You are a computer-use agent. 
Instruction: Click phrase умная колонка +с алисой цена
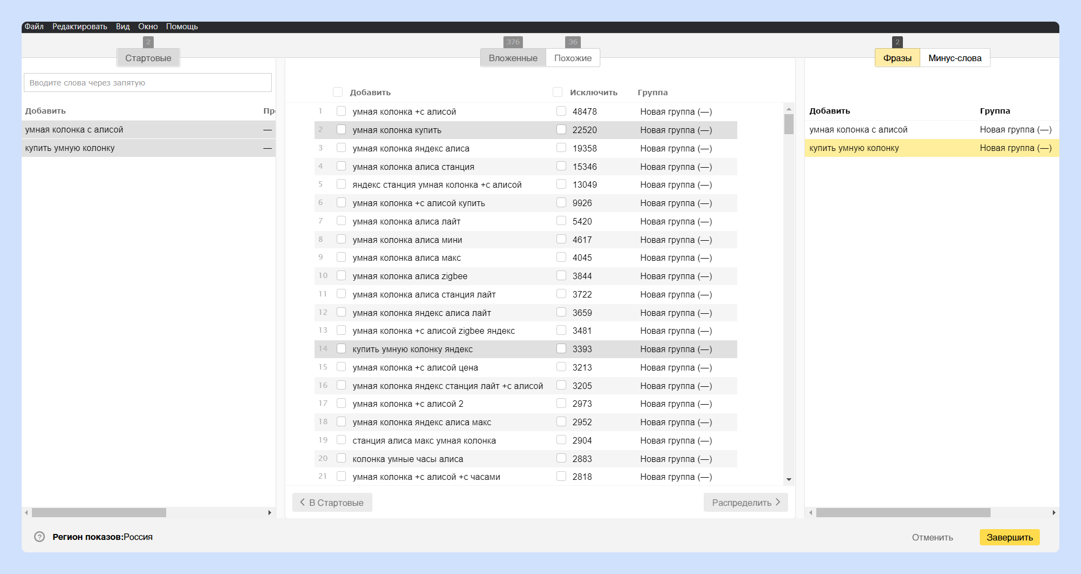tap(415, 367)
